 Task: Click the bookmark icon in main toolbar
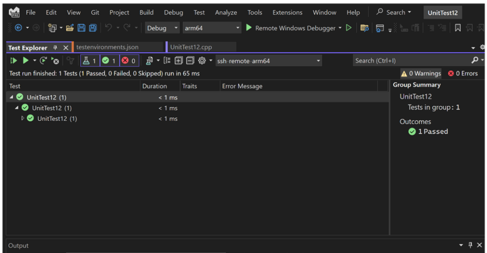458,28
